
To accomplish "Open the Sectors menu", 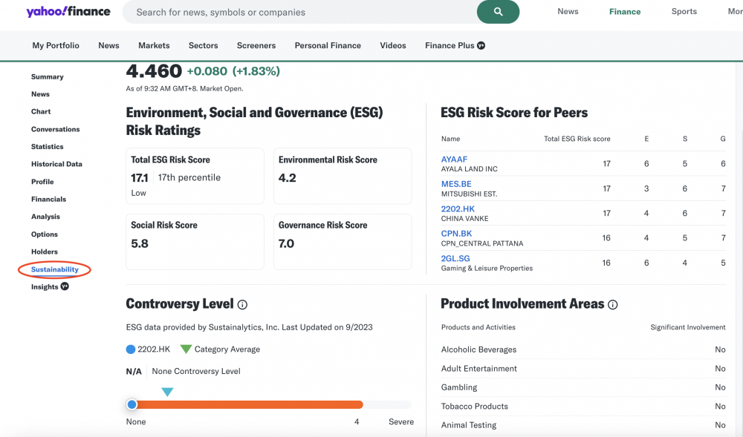I will (203, 45).
